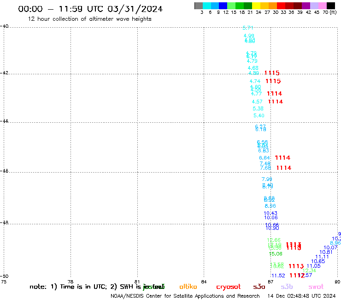Click the wave height value 6.64
The width and height of the screenshot is (341, 300).
(264, 158)
